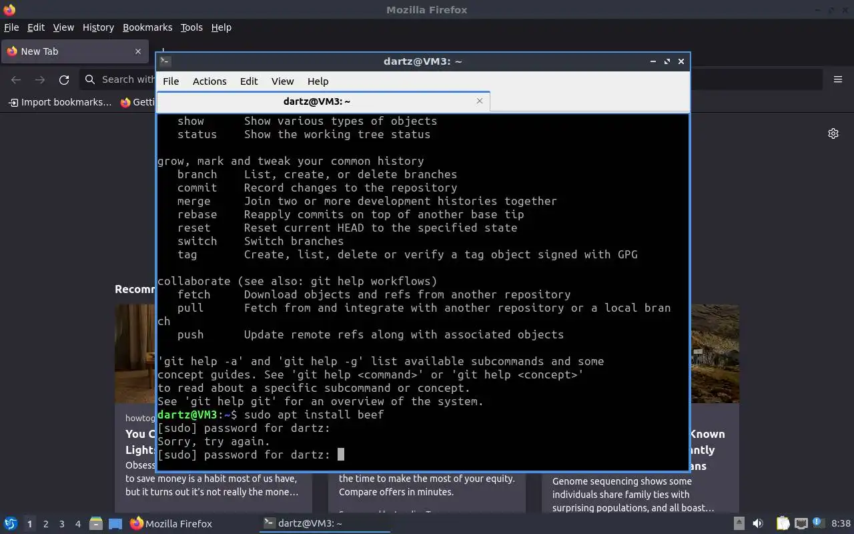The height and width of the screenshot is (534, 854).
Task: Select the dartz@VM3 terminal tab
Action: [323, 101]
